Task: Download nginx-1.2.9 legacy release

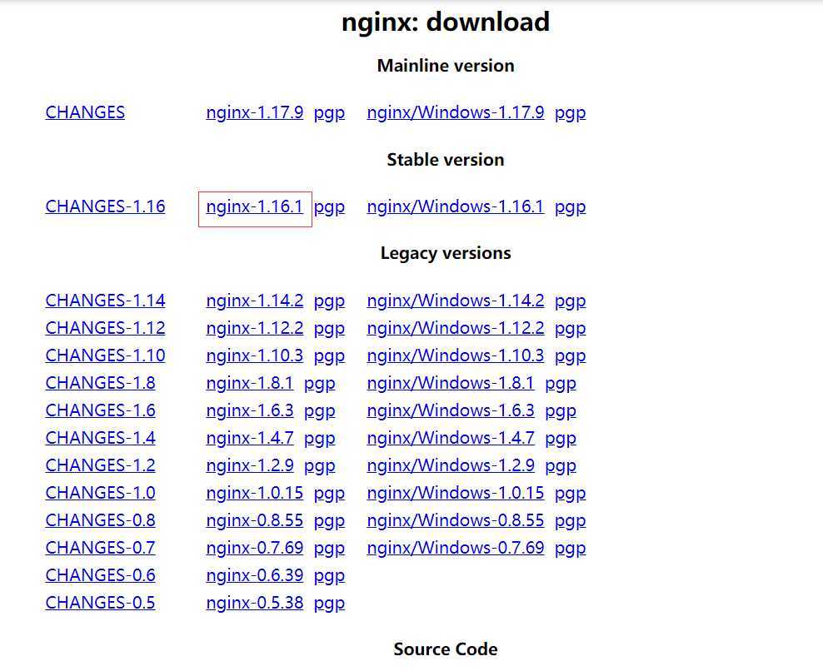Action: (250, 465)
